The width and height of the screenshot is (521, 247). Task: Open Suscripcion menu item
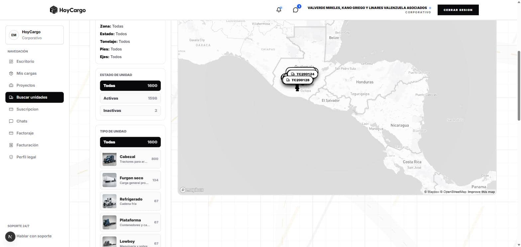click(x=35, y=109)
